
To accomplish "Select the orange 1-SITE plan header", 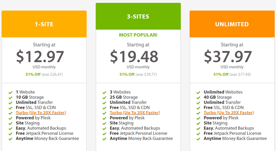I will pyautogui.click(x=44, y=24).
